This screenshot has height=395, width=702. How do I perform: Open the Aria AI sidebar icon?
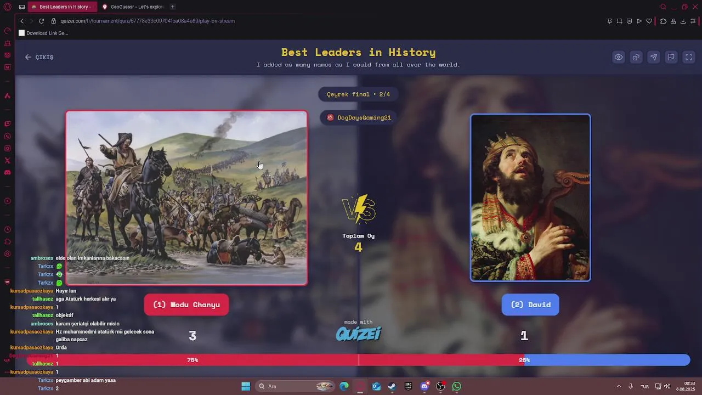tap(7, 95)
